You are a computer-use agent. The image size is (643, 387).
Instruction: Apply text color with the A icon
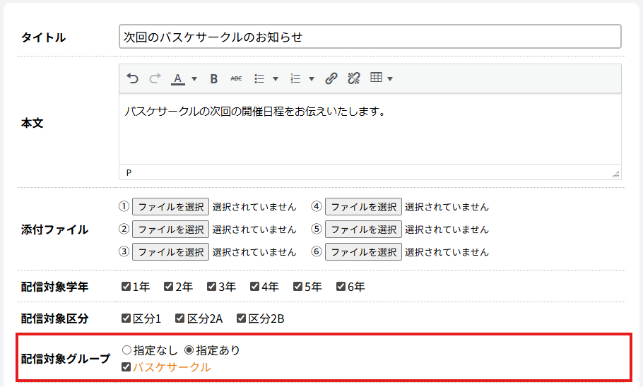pyautogui.click(x=178, y=78)
